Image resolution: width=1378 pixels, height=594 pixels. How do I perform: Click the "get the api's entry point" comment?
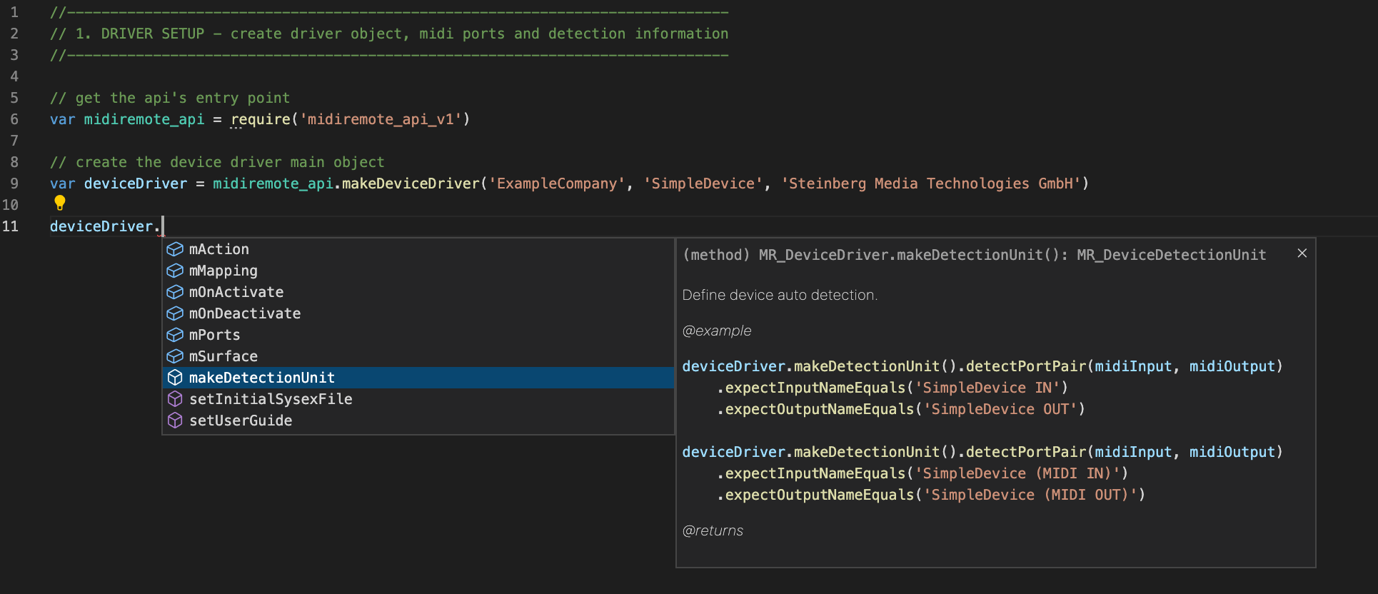(x=170, y=98)
